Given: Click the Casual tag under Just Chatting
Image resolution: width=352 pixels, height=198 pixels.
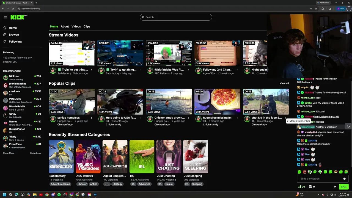Looking at the screenshot, I should point(169,184).
